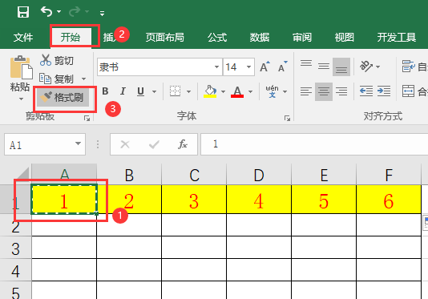The width and height of the screenshot is (428, 299).
Task: Click the Undo arrow icon
Action: pos(46,12)
